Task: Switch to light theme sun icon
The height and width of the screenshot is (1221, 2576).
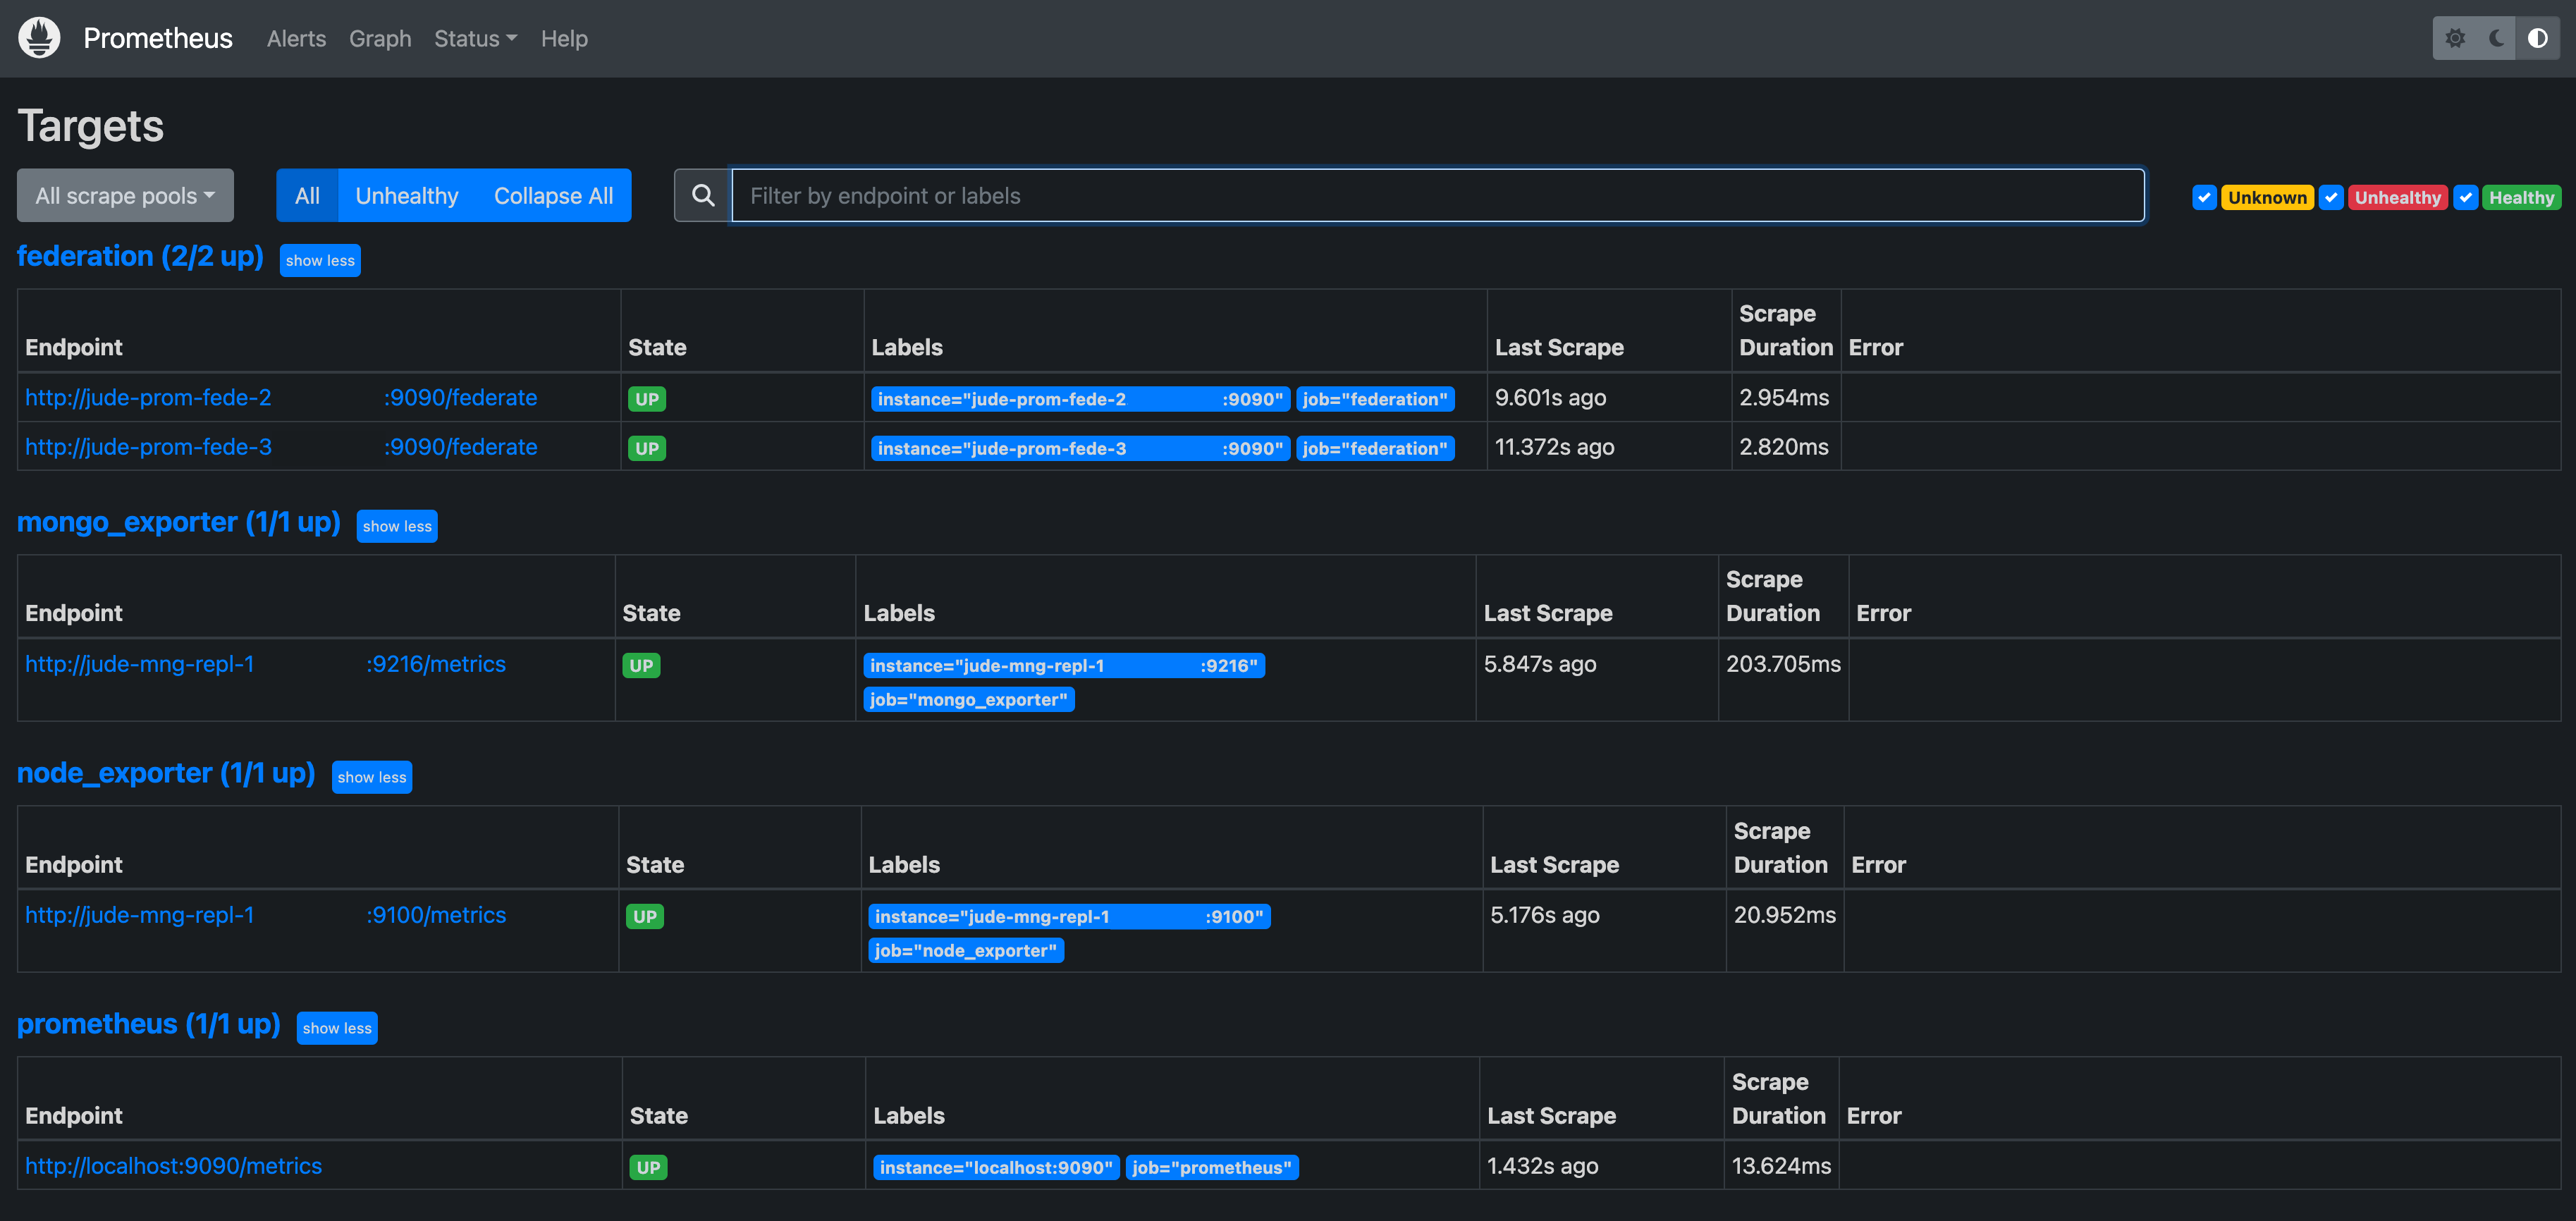Action: pos(2455,38)
